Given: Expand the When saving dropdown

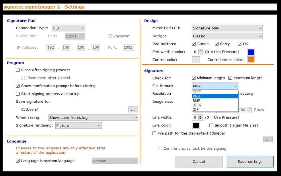Looking at the screenshot, I should pos(93,118).
